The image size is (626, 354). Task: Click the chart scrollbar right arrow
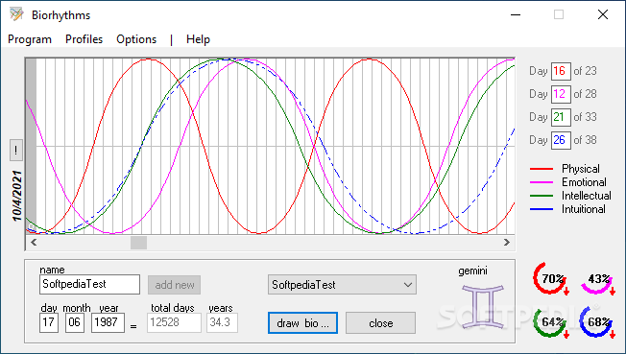coord(507,243)
